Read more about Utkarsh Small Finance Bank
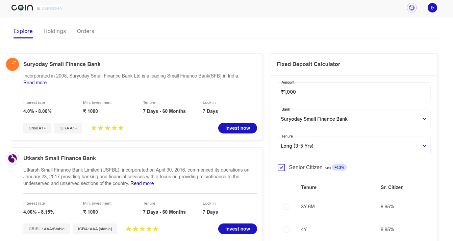 [x=142, y=183]
